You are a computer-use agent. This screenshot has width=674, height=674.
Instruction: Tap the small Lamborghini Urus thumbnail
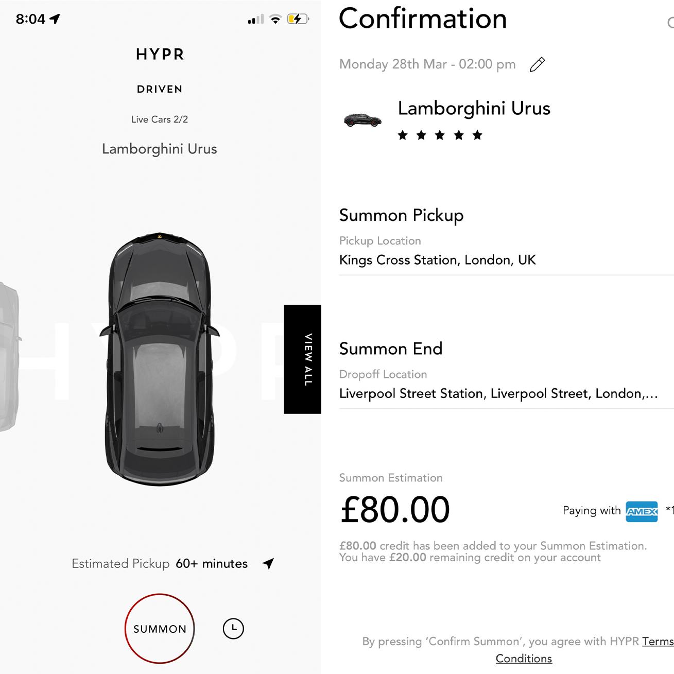tap(362, 120)
